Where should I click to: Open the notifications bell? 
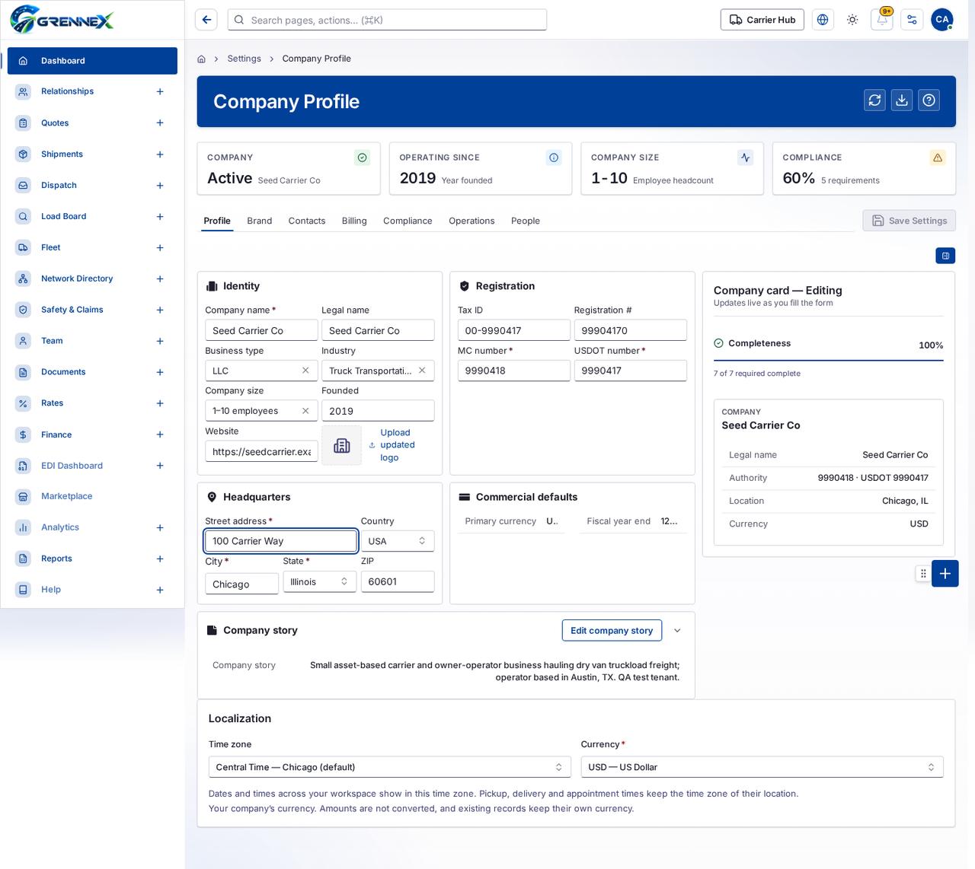coord(882,20)
